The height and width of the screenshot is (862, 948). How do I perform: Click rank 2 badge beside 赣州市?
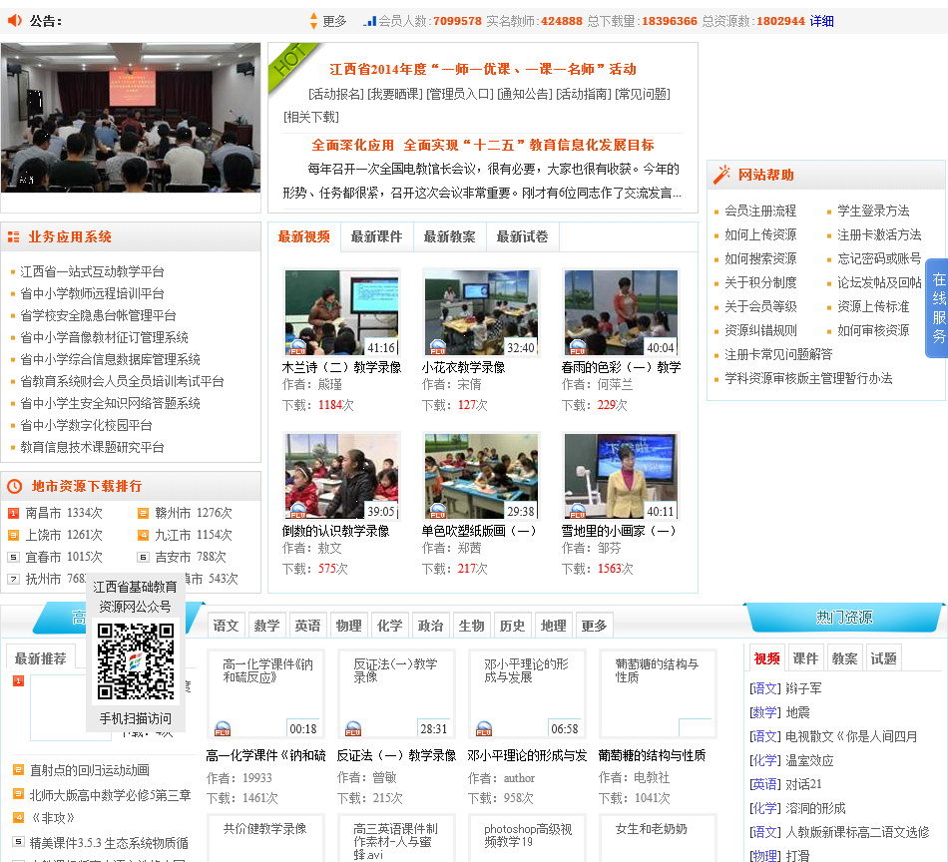click(143, 513)
